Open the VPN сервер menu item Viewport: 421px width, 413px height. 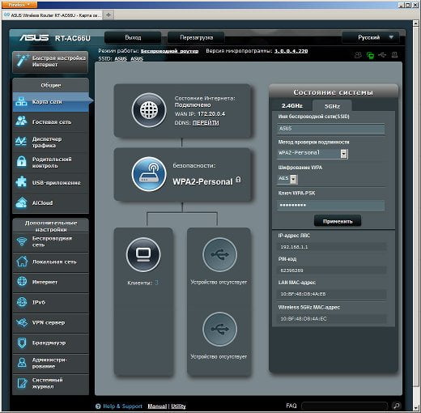point(50,322)
